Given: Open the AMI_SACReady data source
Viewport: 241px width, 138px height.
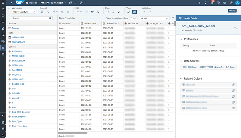Looking at the screenshot, I should point(230,67).
